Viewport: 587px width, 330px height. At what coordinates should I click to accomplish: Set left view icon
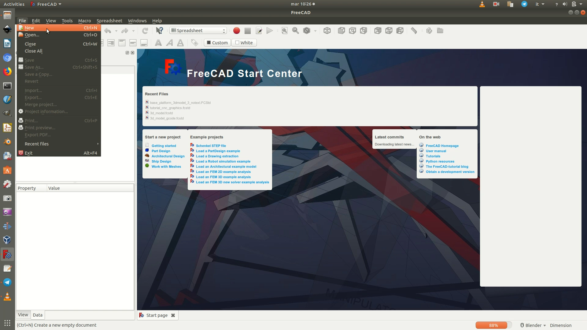(400, 31)
